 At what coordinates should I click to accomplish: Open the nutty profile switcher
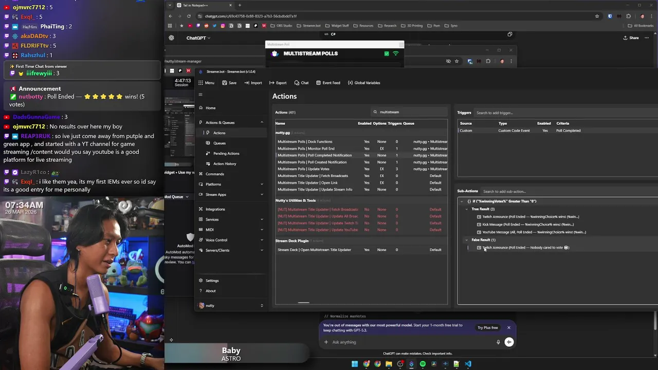click(x=231, y=305)
